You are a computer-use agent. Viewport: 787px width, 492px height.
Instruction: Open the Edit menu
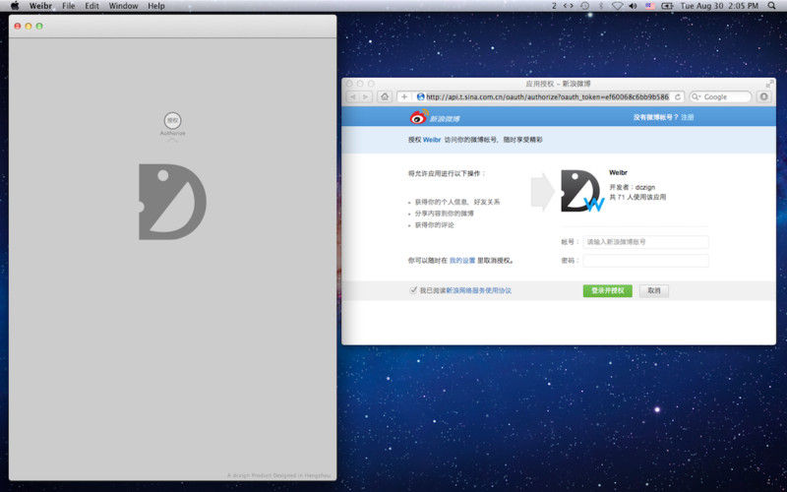(91, 6)
